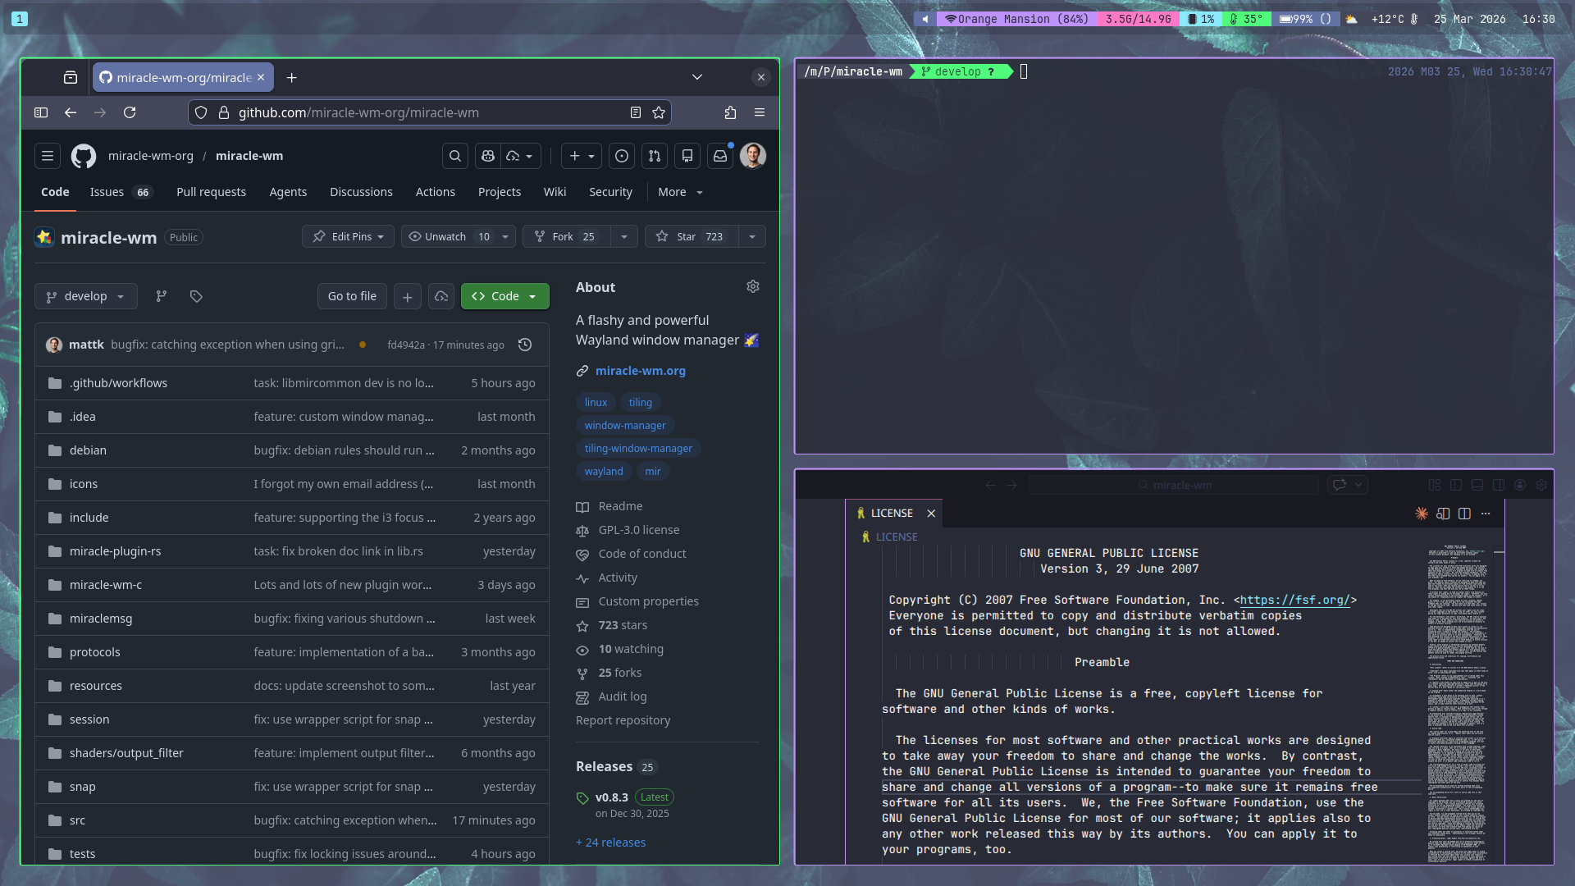Expand More repository tabs dropdown
Screen dimensions: 1575x886
click(x=681, y=192)
